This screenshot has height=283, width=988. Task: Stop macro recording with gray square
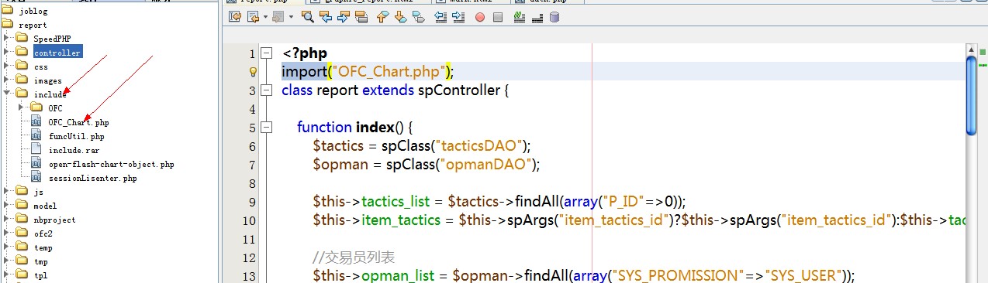[x=498, y=17]
